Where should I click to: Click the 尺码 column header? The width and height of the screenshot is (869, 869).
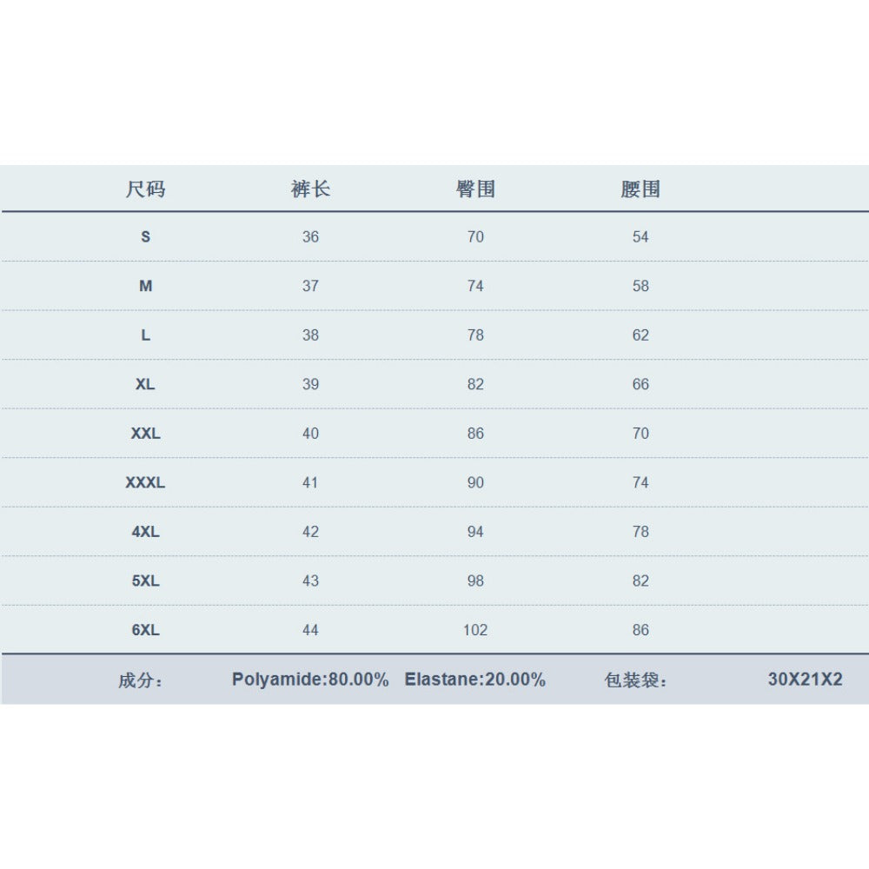145,189
